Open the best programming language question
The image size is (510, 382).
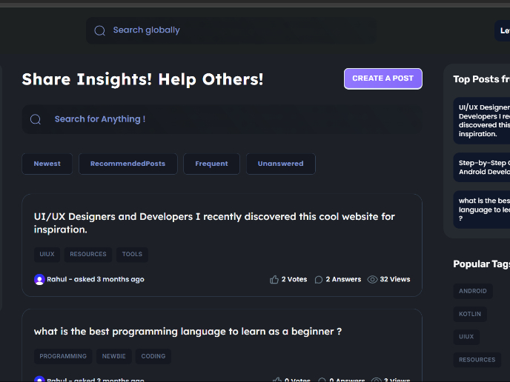pyautogui.click(x=188, y=332)
